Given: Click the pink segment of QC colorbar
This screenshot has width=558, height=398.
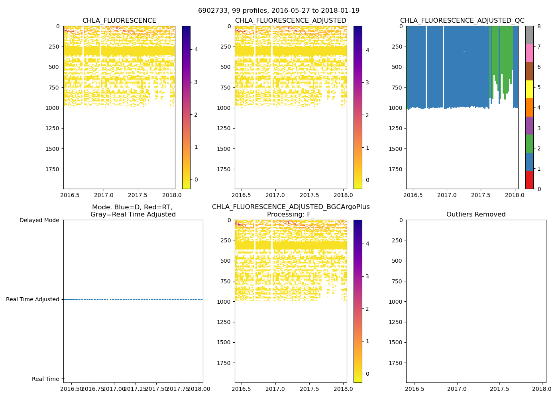Looking at the screenshot, I should click(x=529, y=53).
